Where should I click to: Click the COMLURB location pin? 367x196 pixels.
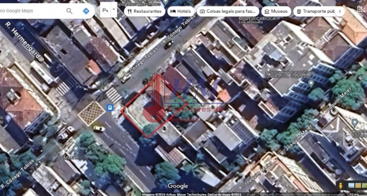[76, 148]
